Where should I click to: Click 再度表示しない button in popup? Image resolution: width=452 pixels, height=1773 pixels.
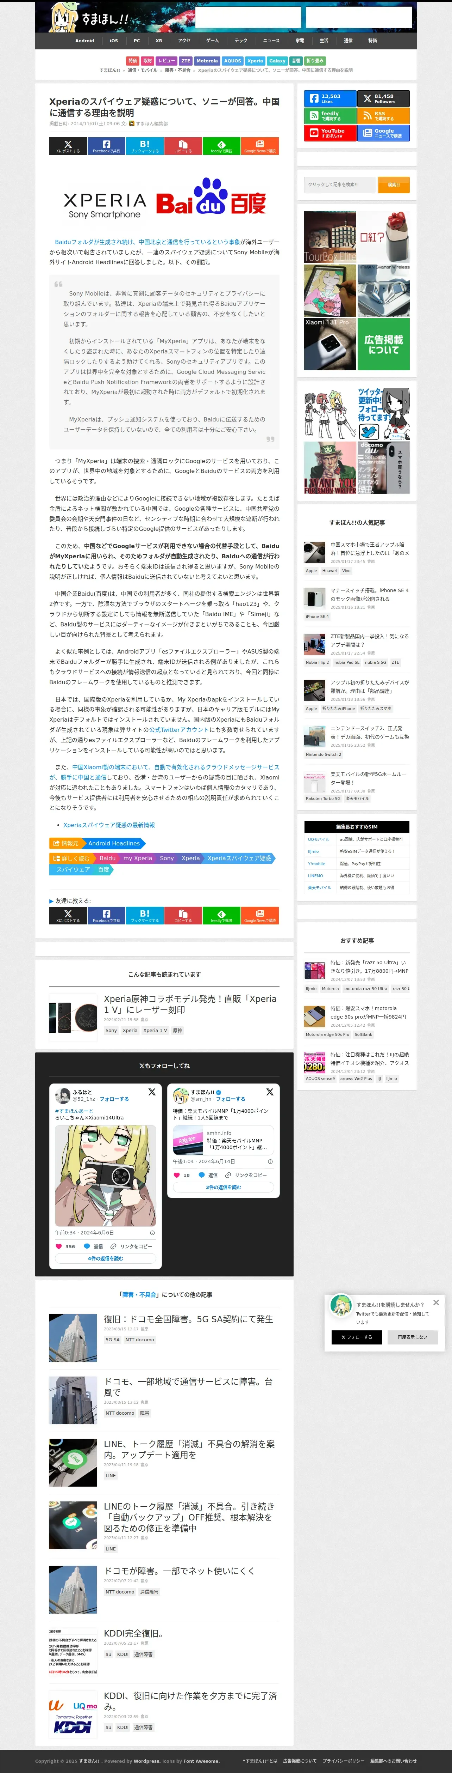click(x=412, y=1337)
